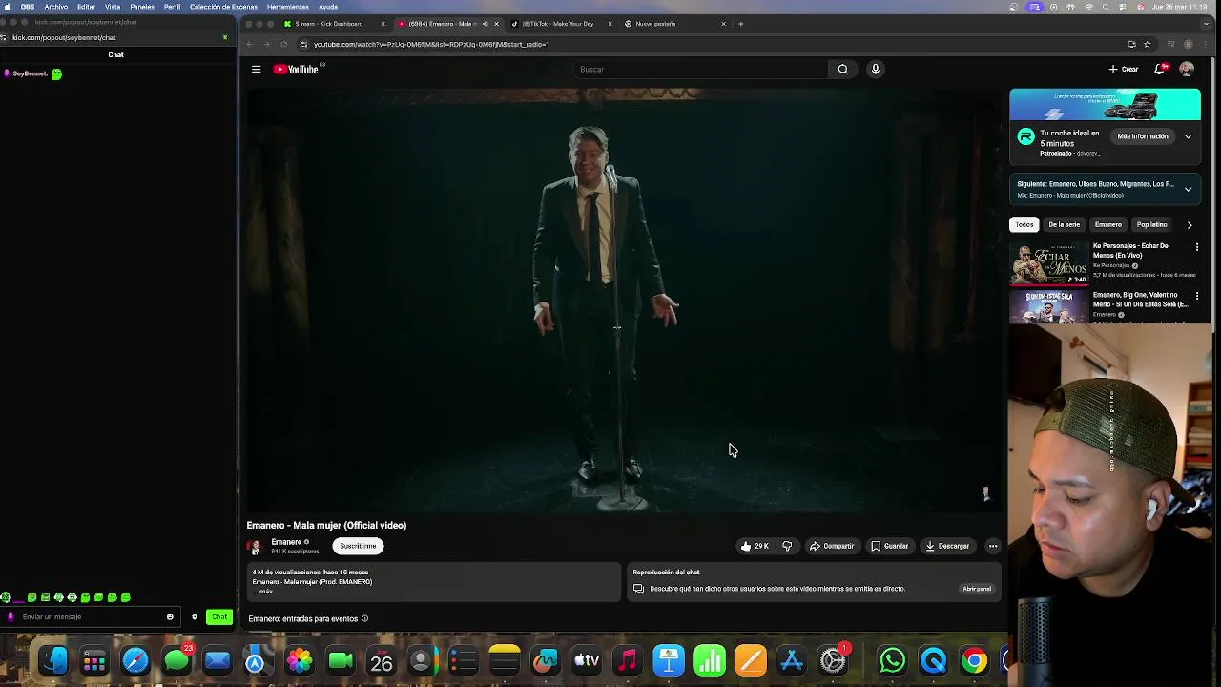Open emoji picker in Kick chat
The height and width of the screenshot is (687, 1221).
click(x=170, y=616)
